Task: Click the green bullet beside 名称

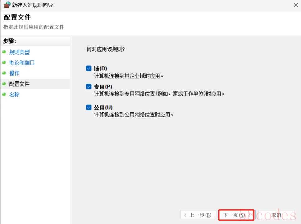Action: [4, 94]
